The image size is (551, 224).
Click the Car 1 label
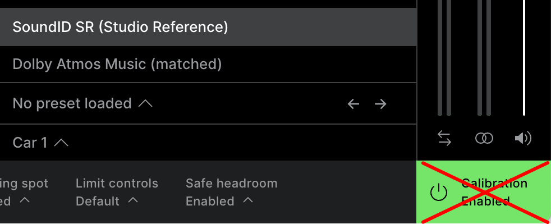tap(30, 143)
